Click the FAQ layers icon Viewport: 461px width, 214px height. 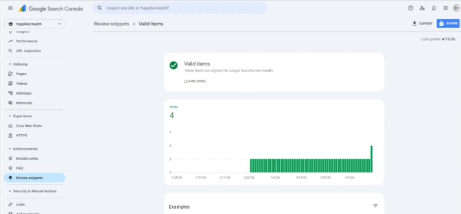tap(10, 168)
